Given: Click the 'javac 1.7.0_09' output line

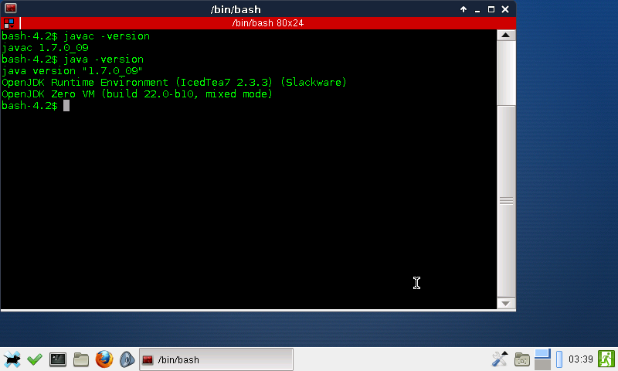Looking at the screenshot, I should 45,48.
